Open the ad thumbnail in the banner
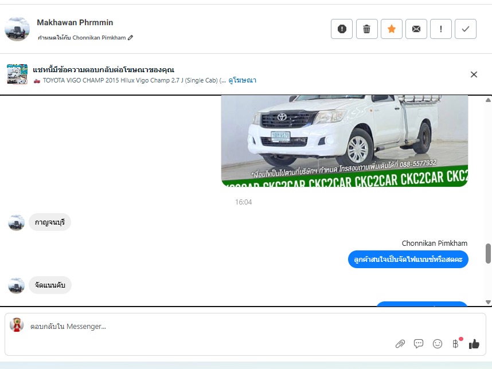The width and height of the screenshot is (492, 369). pyautogui.click(x=17, y=74)
